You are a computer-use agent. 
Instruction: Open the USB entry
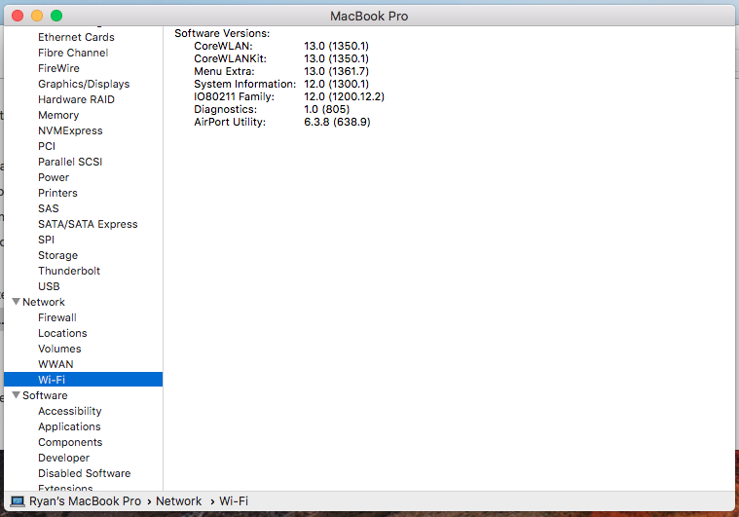[49, 286]
